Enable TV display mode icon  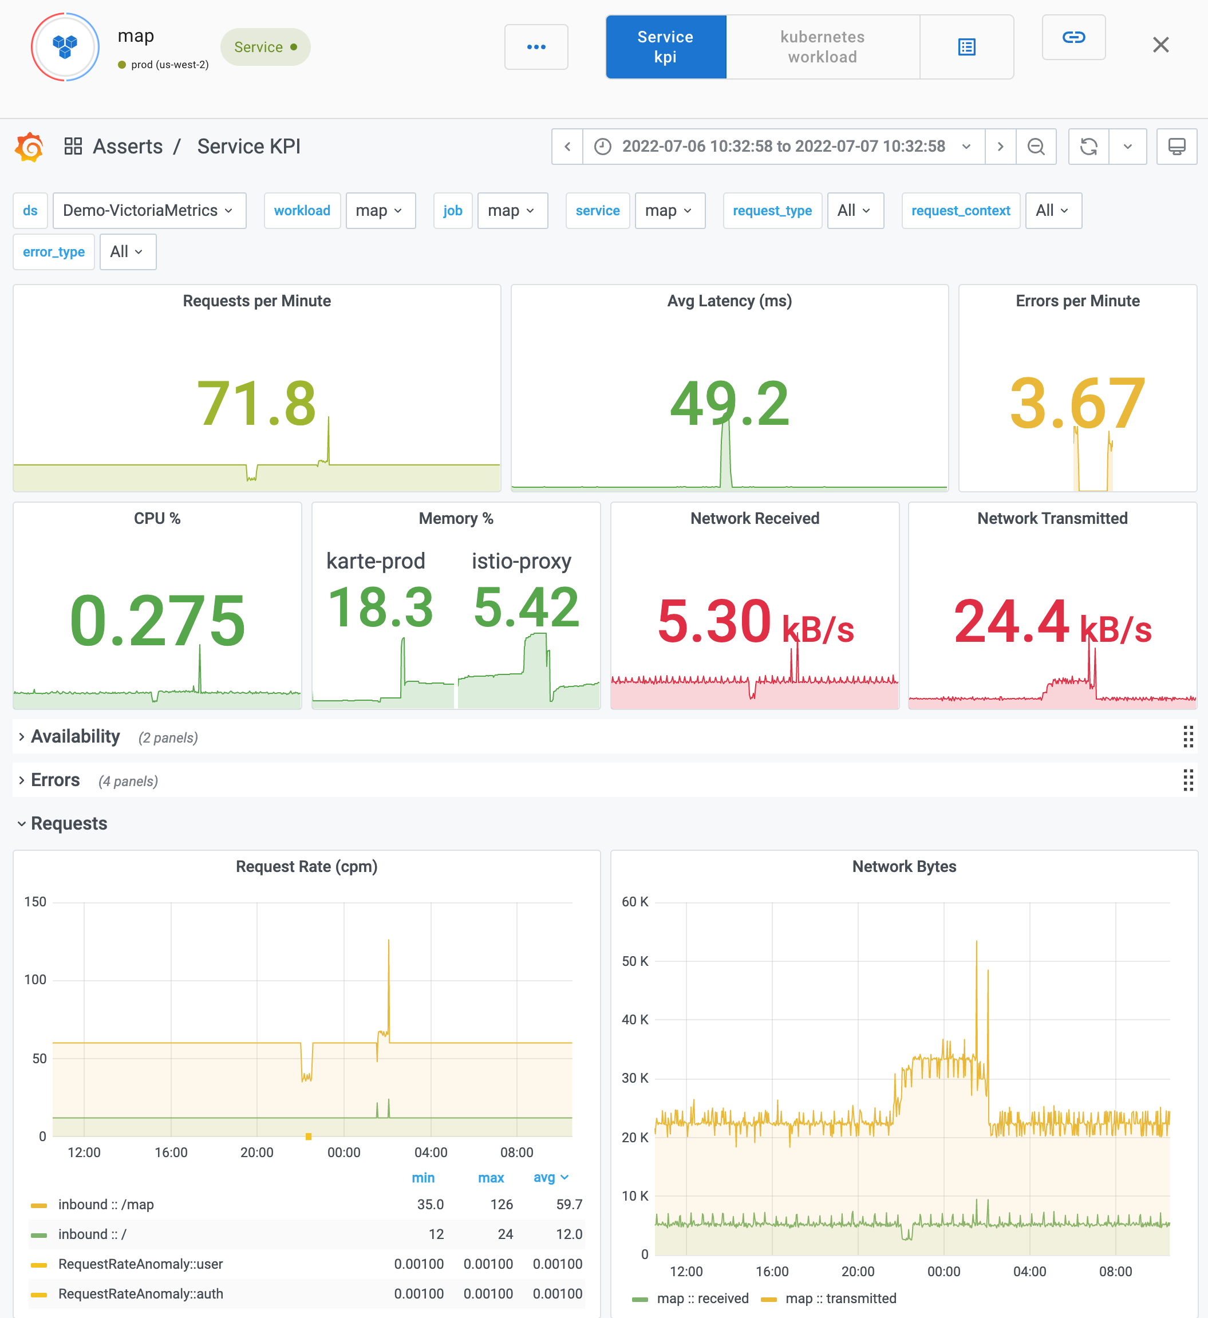[x=1177, y=147]
